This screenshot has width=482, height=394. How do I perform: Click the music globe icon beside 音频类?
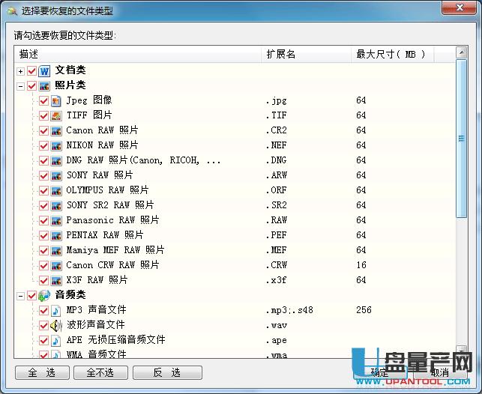pos(44,295)
